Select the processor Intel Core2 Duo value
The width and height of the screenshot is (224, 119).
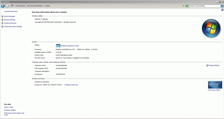pyautogui.click(x=76, y=49)
